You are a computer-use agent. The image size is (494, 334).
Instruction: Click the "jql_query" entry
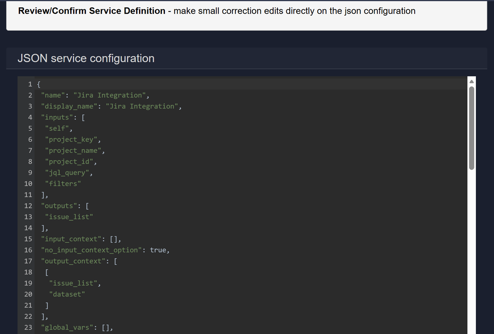coord(67,173)
